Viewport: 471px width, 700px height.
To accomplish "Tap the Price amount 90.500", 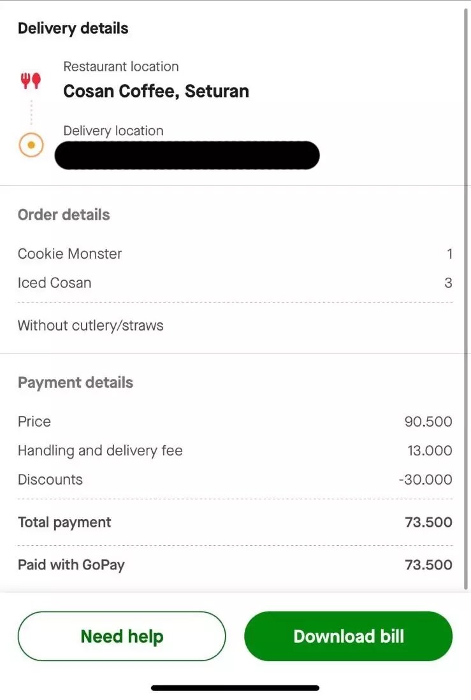I will [x=428, y=422].
